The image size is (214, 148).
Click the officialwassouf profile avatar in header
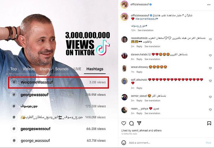click(x=124, y=5)
